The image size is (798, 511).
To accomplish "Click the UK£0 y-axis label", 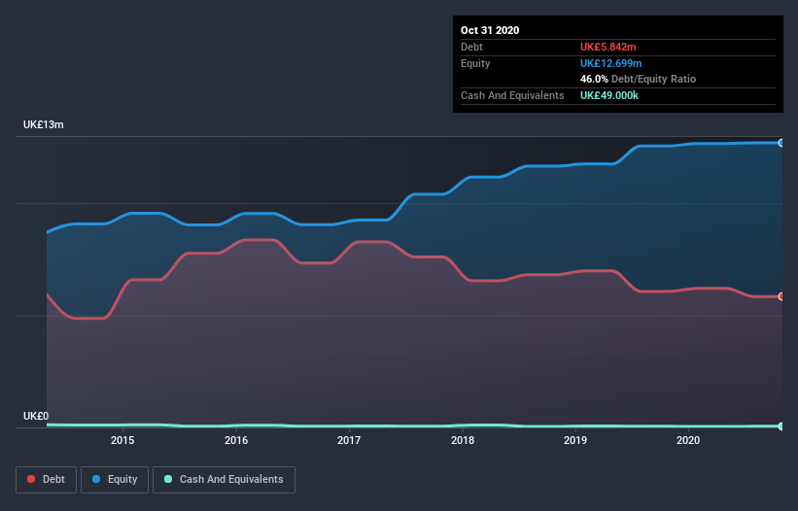I will point(36,416).
